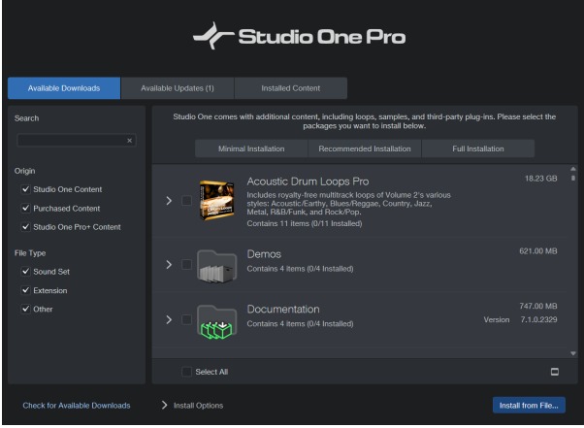This screenshot has height=428, width=584.
Task: Click the Demos package title
Action: click(264, 254)
